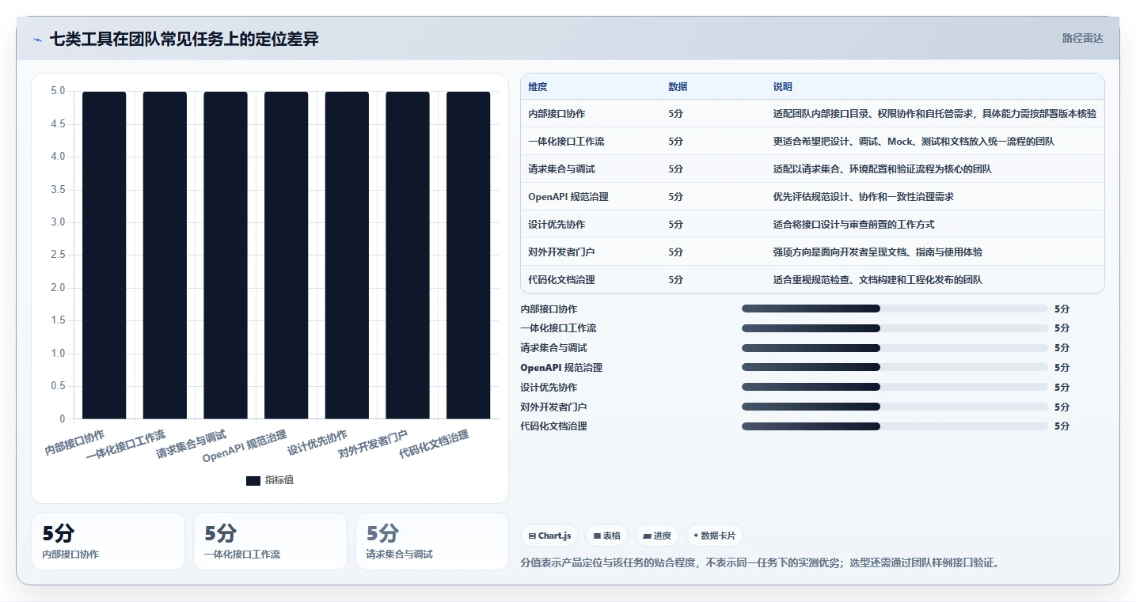Click the 代码化文档治理 progress bar

895,426
